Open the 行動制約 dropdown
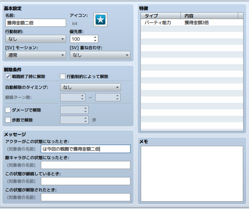This screenshot has width=249, height=209. click(x=36, y=39)
